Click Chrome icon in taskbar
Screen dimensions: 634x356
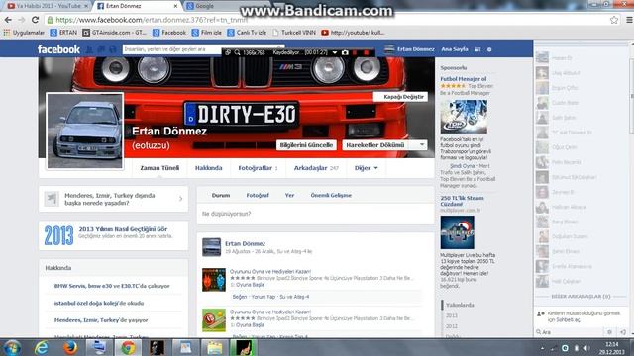[x=128, y=347]
